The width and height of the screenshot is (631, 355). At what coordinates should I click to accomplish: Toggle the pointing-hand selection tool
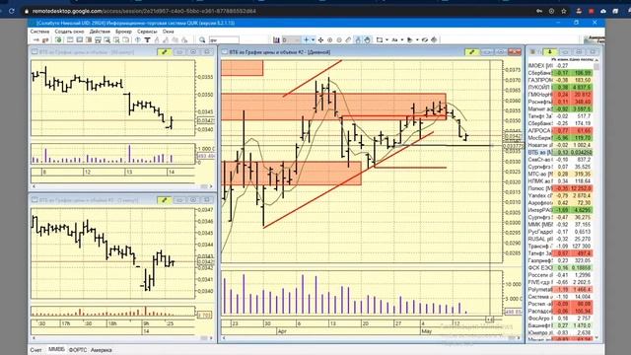click(358, 39)
